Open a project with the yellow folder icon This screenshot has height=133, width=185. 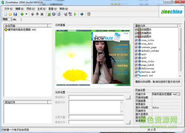tap(10, 14)
